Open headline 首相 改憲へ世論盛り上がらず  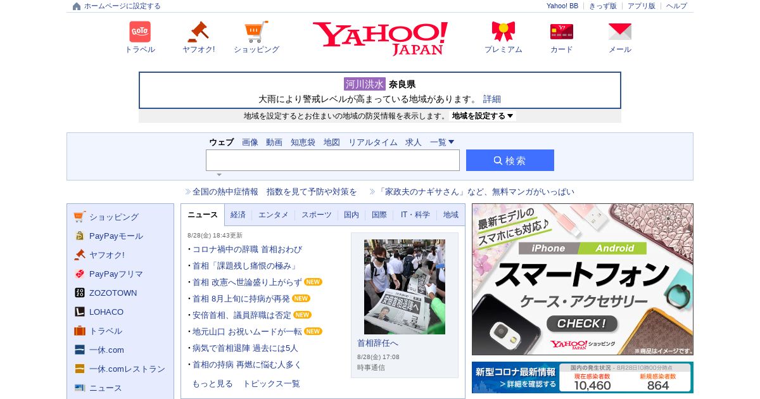coord(247,282)
